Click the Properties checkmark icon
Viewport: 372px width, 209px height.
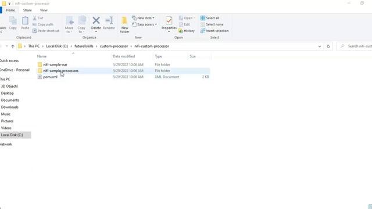169,21
